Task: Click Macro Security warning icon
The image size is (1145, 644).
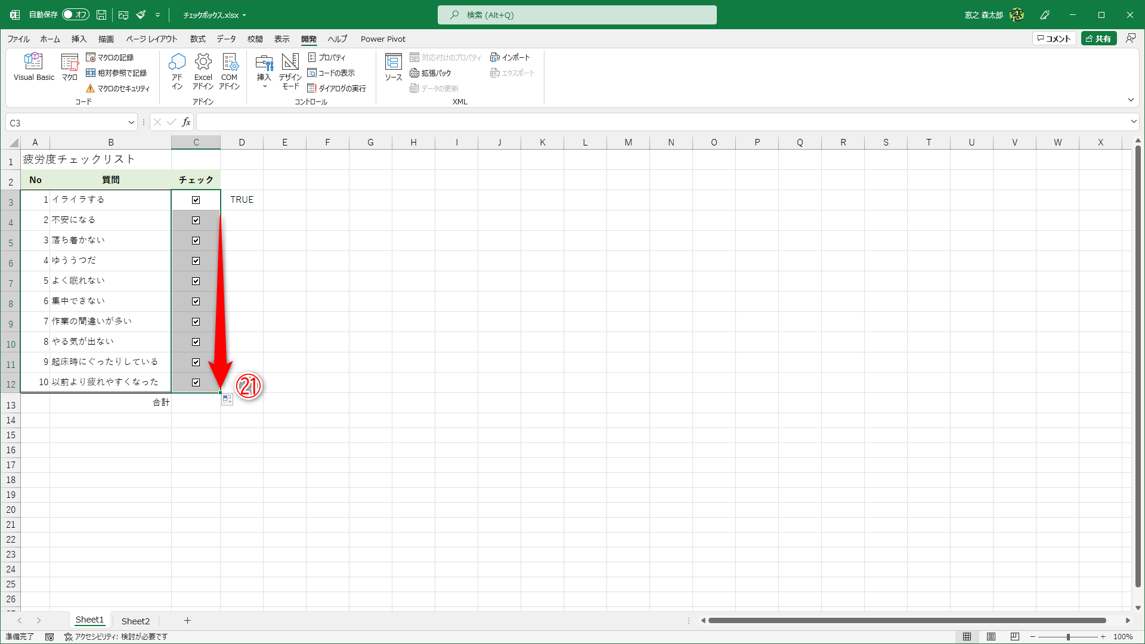Action: click(x=91, y=88)
